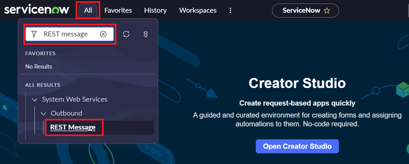
Task: Open the Workspaces menu
Action: click(x=198, y=10)
